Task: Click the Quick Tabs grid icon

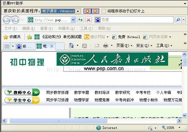Action: click(7, 46)
